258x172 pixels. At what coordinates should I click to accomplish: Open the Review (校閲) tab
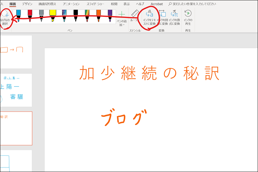pyautogui.click(x=114, y=4)
